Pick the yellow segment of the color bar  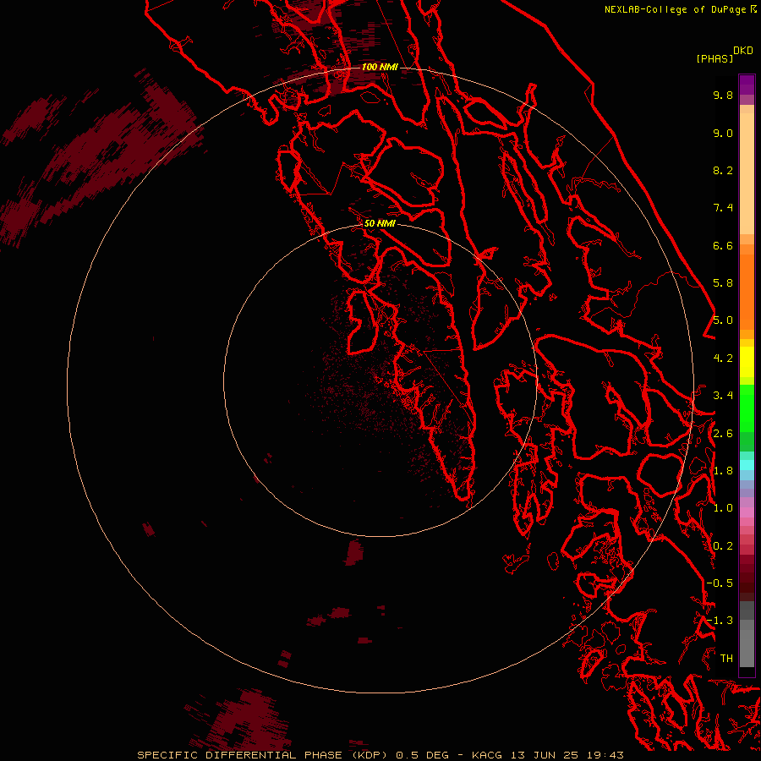pyautogui.click(x=747, y=362)
